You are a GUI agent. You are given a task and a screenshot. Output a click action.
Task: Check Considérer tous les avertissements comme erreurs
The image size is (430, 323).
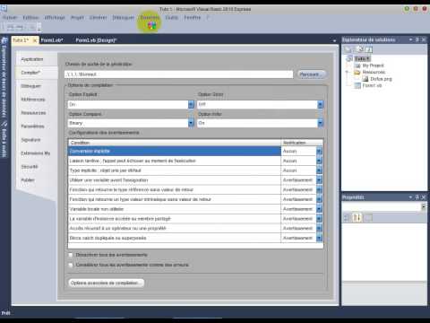(71, 265)
